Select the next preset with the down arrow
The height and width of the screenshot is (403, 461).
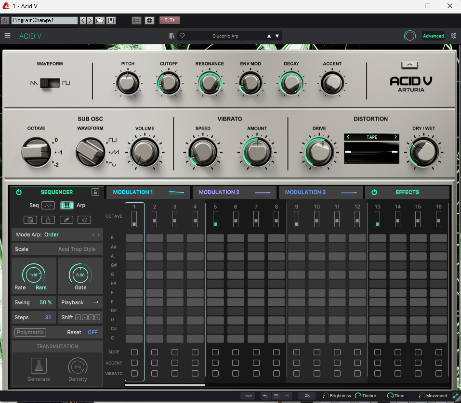pos(277,36)
